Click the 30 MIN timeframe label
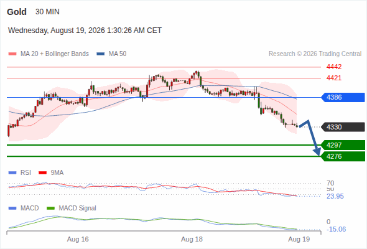The width and height of the screenshot is (367, 249). pyautogui.click(x=47, y=12)
